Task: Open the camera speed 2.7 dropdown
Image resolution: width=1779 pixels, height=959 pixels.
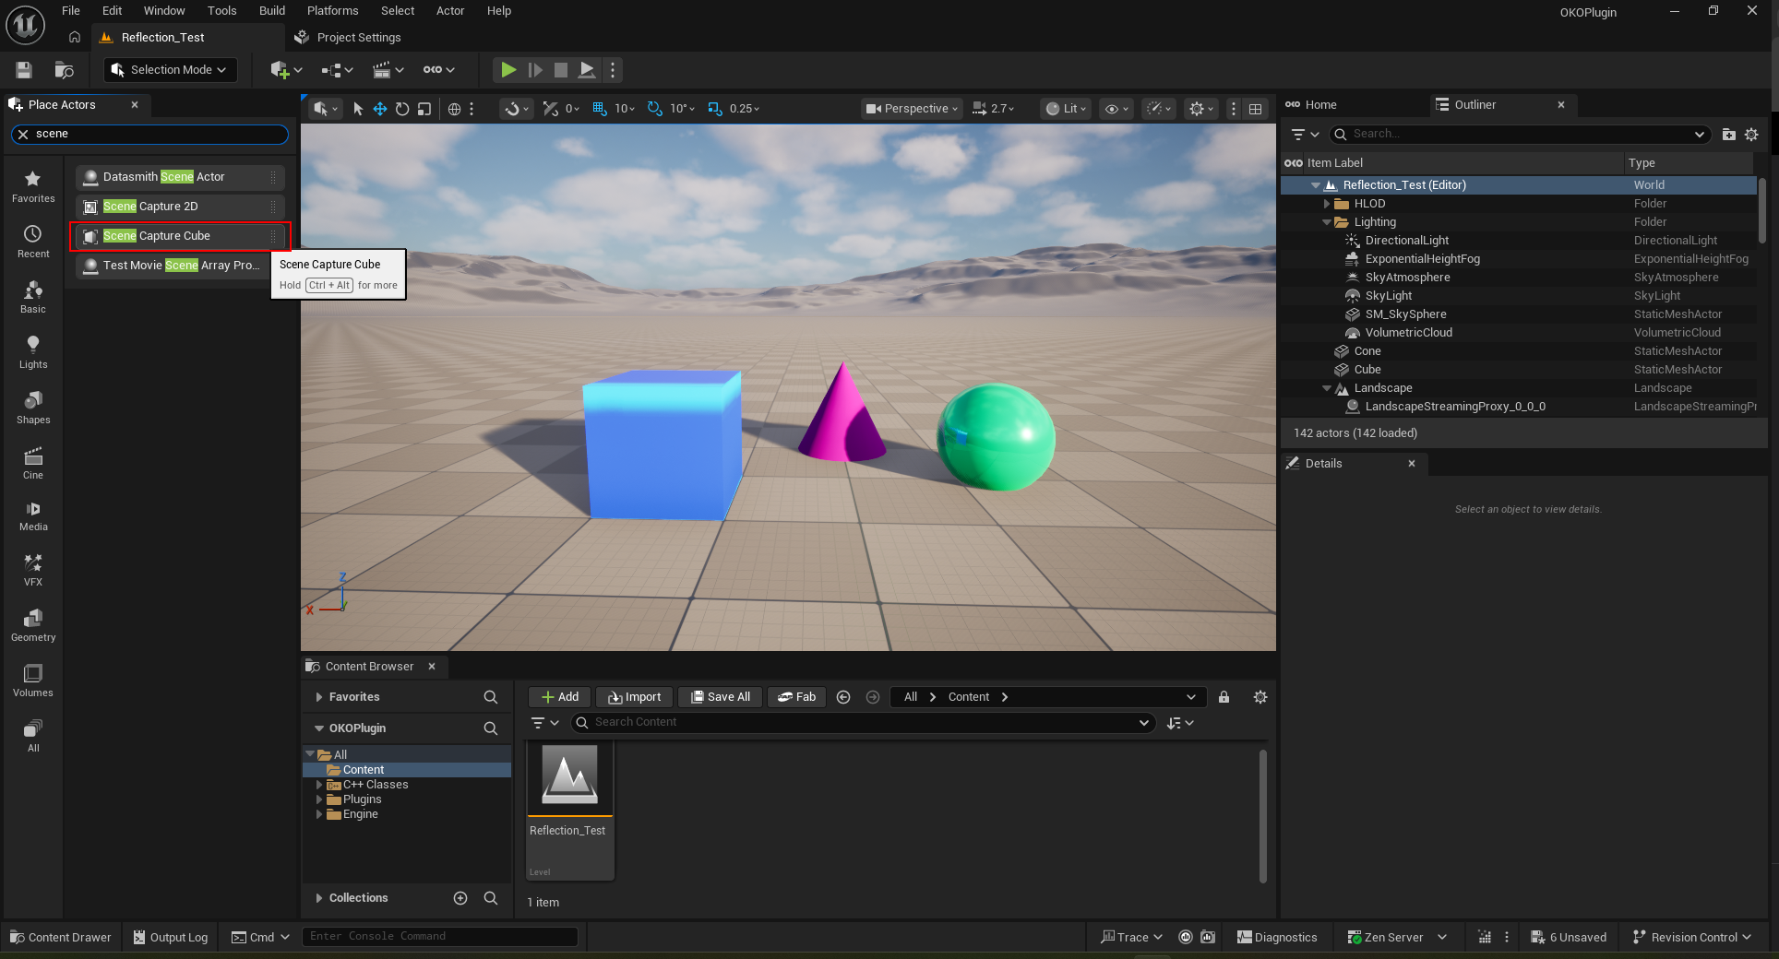Action: (994, 109)
